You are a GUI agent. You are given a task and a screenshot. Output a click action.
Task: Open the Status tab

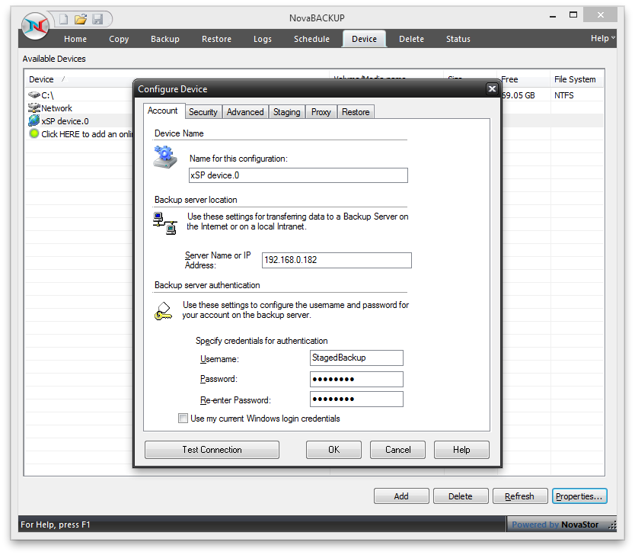coord(458,39)
